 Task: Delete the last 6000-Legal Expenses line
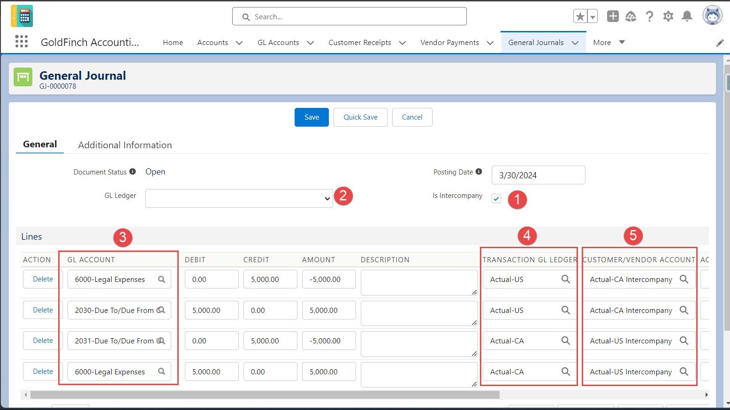[43, 372]
